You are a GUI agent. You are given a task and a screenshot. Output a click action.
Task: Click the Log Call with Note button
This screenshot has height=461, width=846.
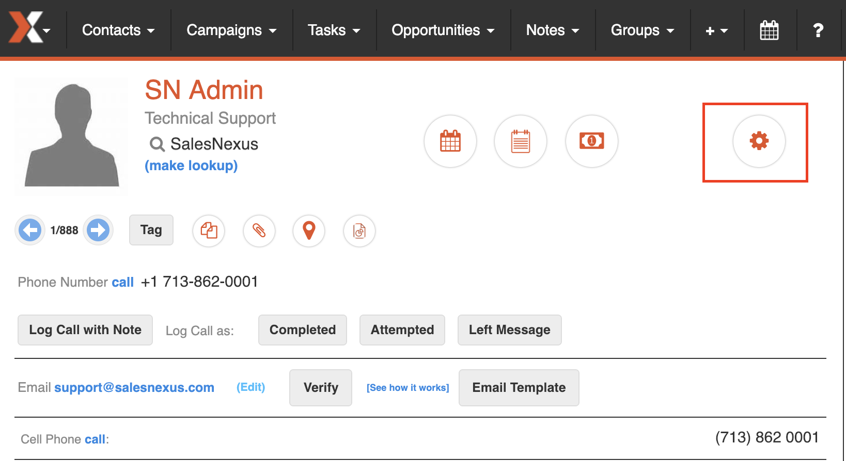[x=85, y=330]
